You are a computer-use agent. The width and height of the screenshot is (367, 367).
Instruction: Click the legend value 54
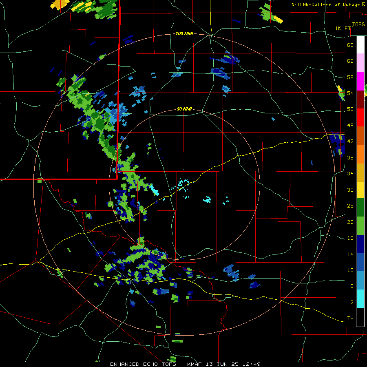[350, 93]
